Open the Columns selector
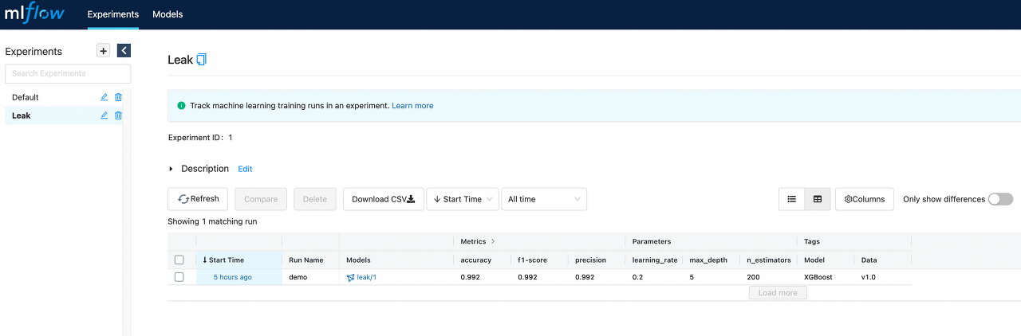1021x336 pixels. 865,199
